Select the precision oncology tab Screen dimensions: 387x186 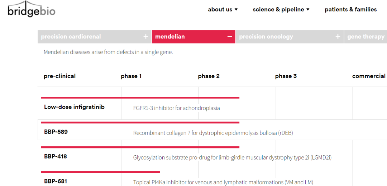coord(290,37)
